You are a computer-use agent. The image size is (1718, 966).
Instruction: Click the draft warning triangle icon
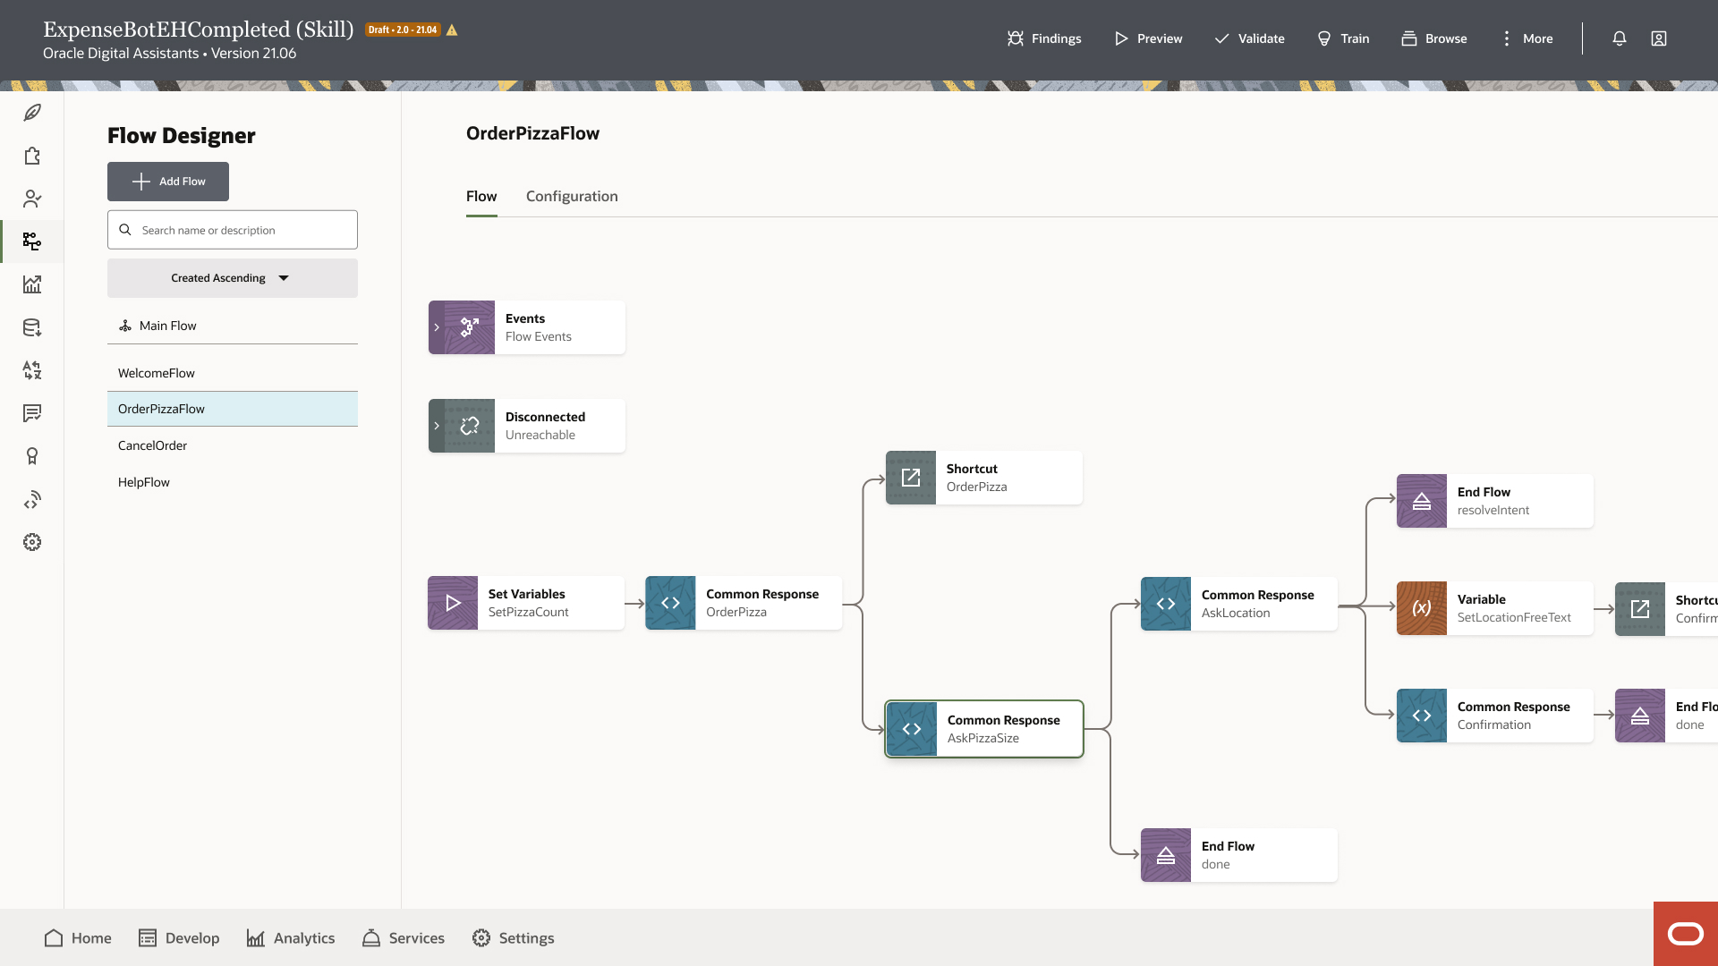[x=453, y=30]
